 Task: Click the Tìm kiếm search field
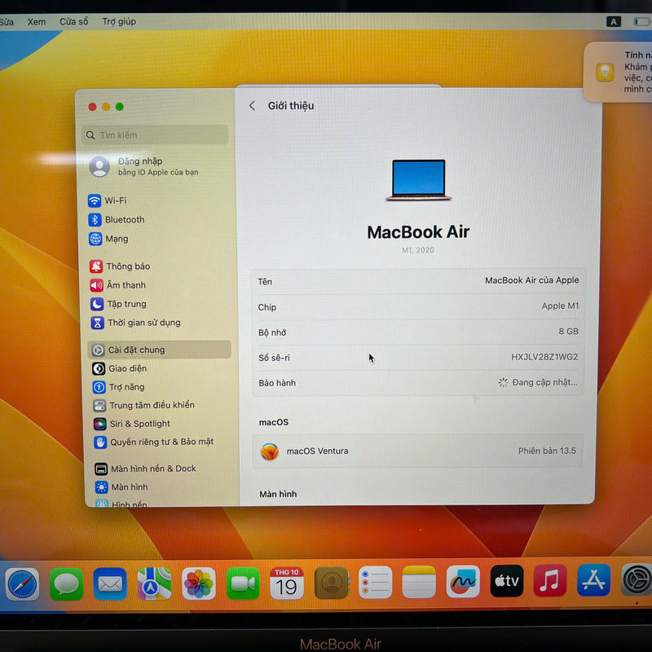pyautogui.click(x=156, y=135)
